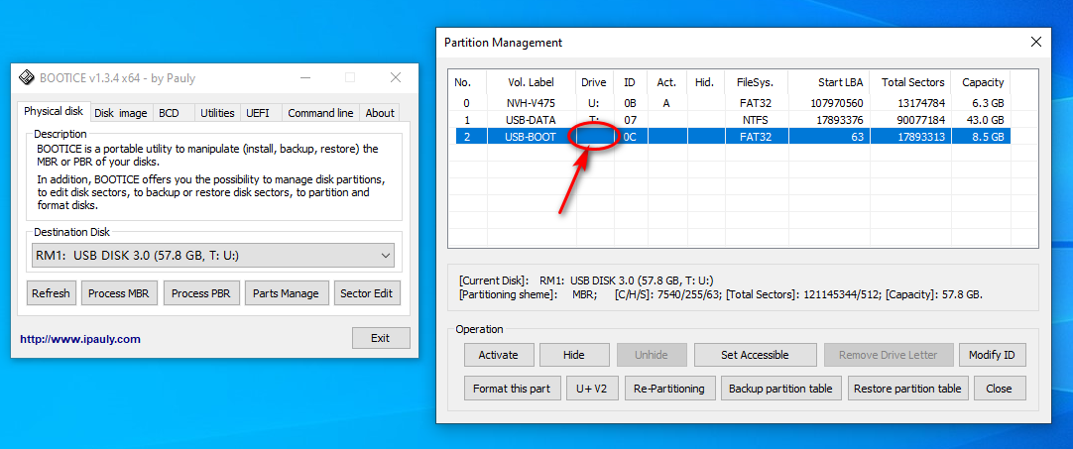Click Process PBR button
1073x449 pixels.
pyautogui.click(x=201, y=293)
